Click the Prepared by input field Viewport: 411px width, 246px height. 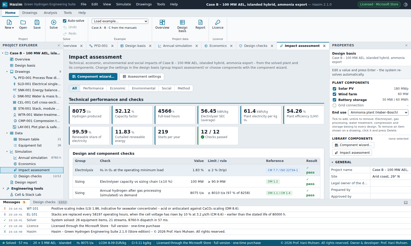pos(390,190)
